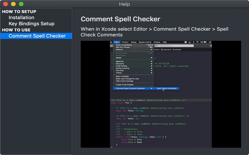Click the 'When in Xcode select Editor' instruction text
Viewport: 249px width, 155px height.
click(x=155, y=32)
